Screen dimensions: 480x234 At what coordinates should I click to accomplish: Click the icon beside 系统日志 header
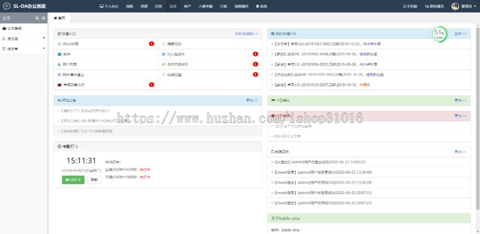273,152
